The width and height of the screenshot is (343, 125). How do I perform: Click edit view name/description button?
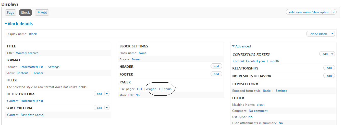coord(309,12)
